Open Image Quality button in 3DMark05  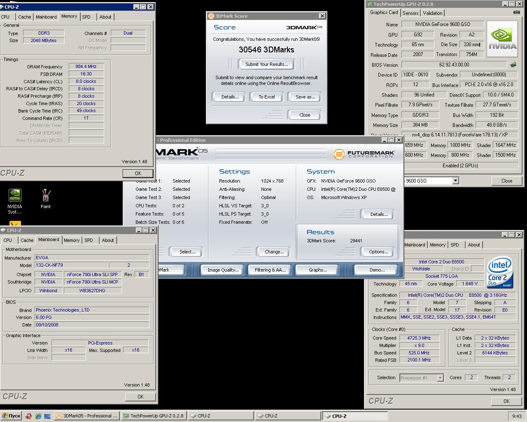(223, 270)
